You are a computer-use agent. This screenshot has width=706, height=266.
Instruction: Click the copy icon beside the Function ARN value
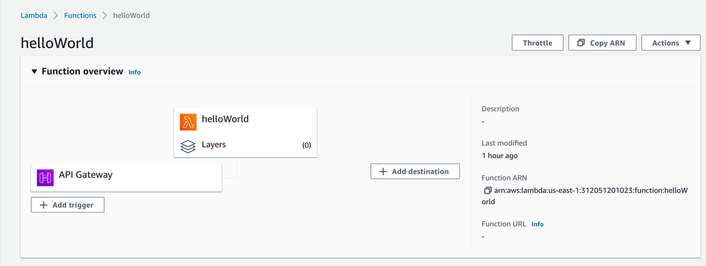click(487, 191)
